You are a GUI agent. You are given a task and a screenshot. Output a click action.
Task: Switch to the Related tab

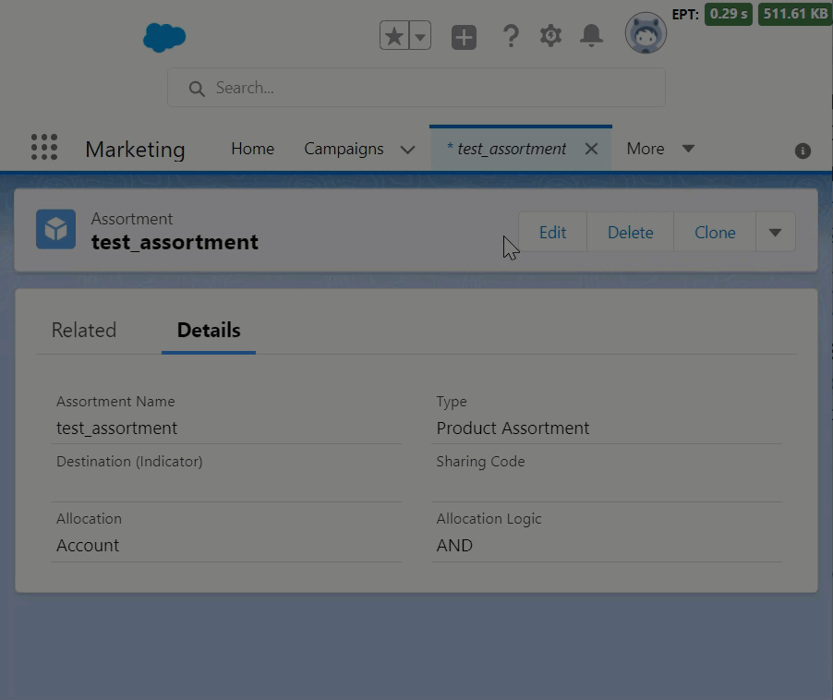[84, 331]
